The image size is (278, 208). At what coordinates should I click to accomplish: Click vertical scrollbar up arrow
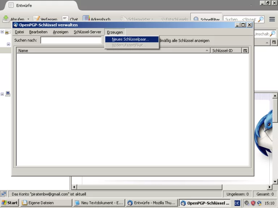[x=275, y=96]
